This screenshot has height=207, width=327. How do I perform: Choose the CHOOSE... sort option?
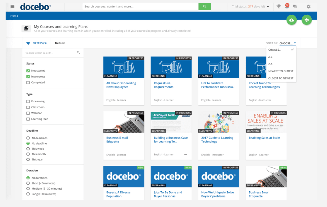click(x=281, y=50)
